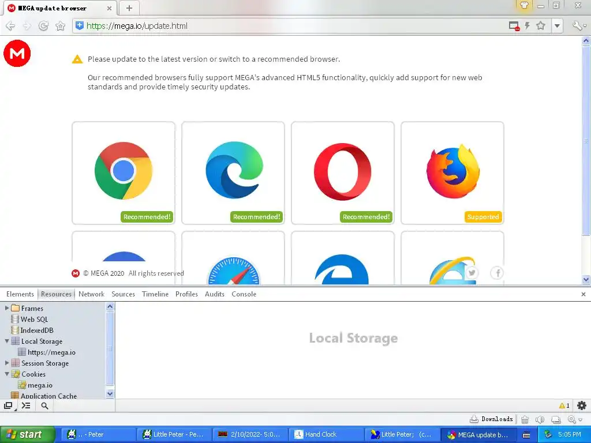
Task: Select Application Cache in resources tree
Action: pyautogui.click(x=48, y=396)
